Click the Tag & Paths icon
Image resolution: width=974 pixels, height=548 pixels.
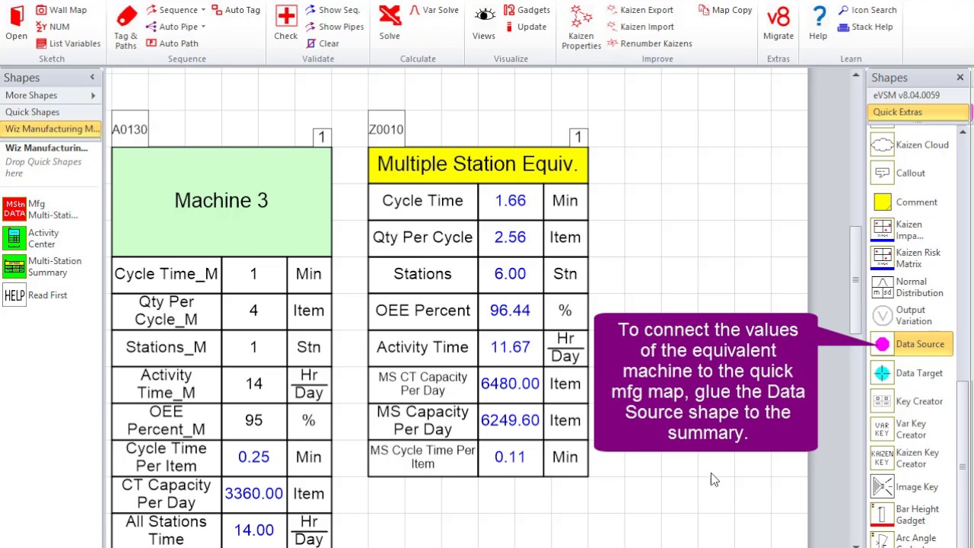tap(126, 27)
